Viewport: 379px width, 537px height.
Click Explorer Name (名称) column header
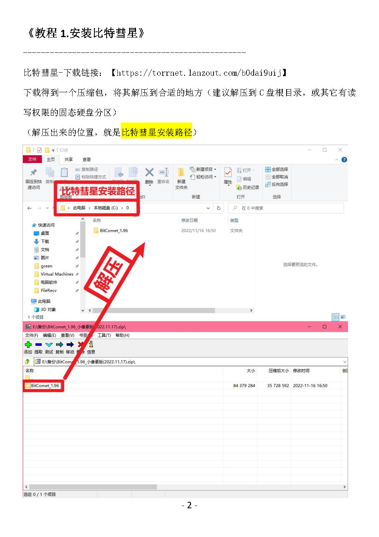click(x=97, y=220)
